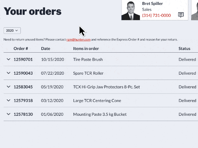The width and height of the screenshot is (198, 148).
Task: Call Bret Spiller's phone number link
Action: (x=156, y=15)
